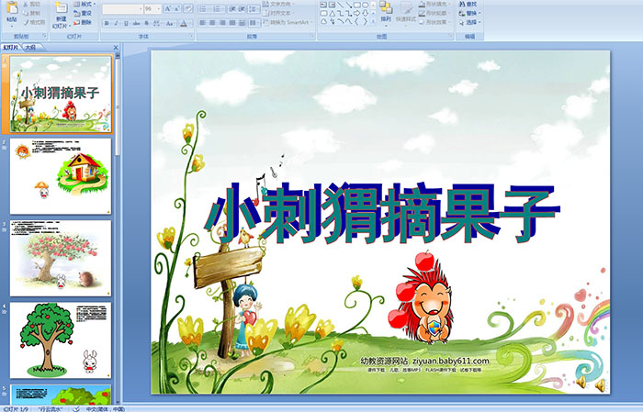Open the font color picker
Screen dimensions: 643x412
click(186, 23)
